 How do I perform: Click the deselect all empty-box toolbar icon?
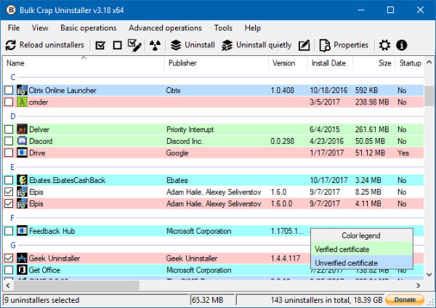(117, 45)
